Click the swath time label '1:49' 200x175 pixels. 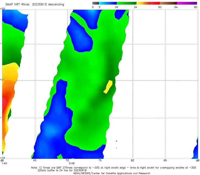pyautogui.click(x=4, y=163)
